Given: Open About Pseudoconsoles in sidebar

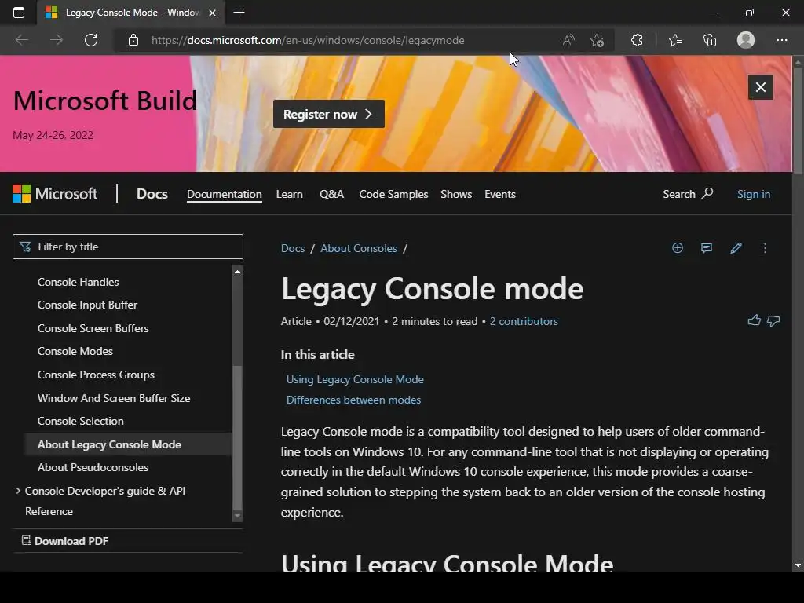Looking at the screenshot, I should click(x=93, y=468).
